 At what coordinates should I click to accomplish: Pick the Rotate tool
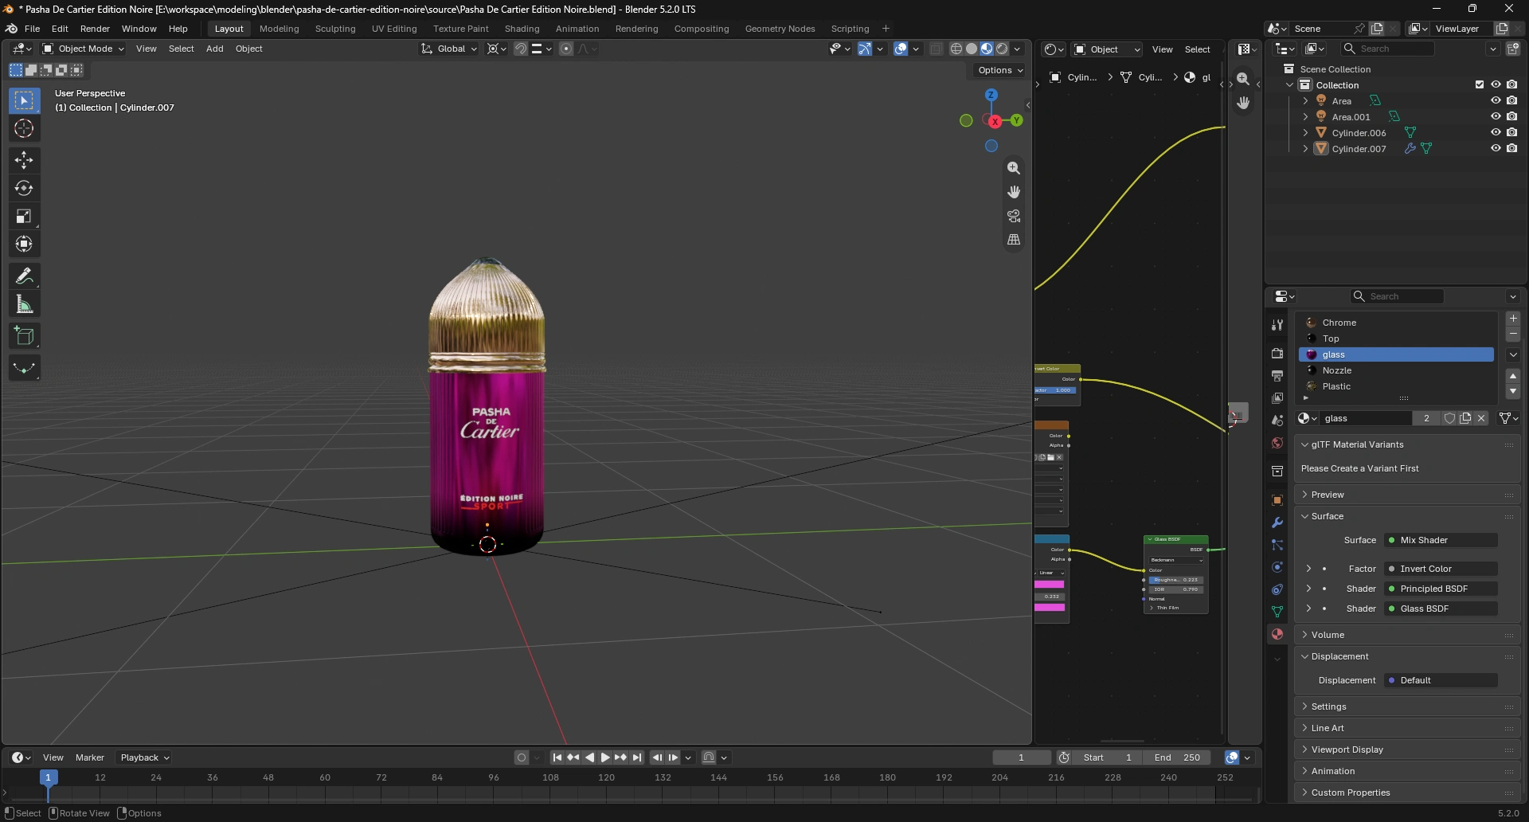[x=24, y=188]
